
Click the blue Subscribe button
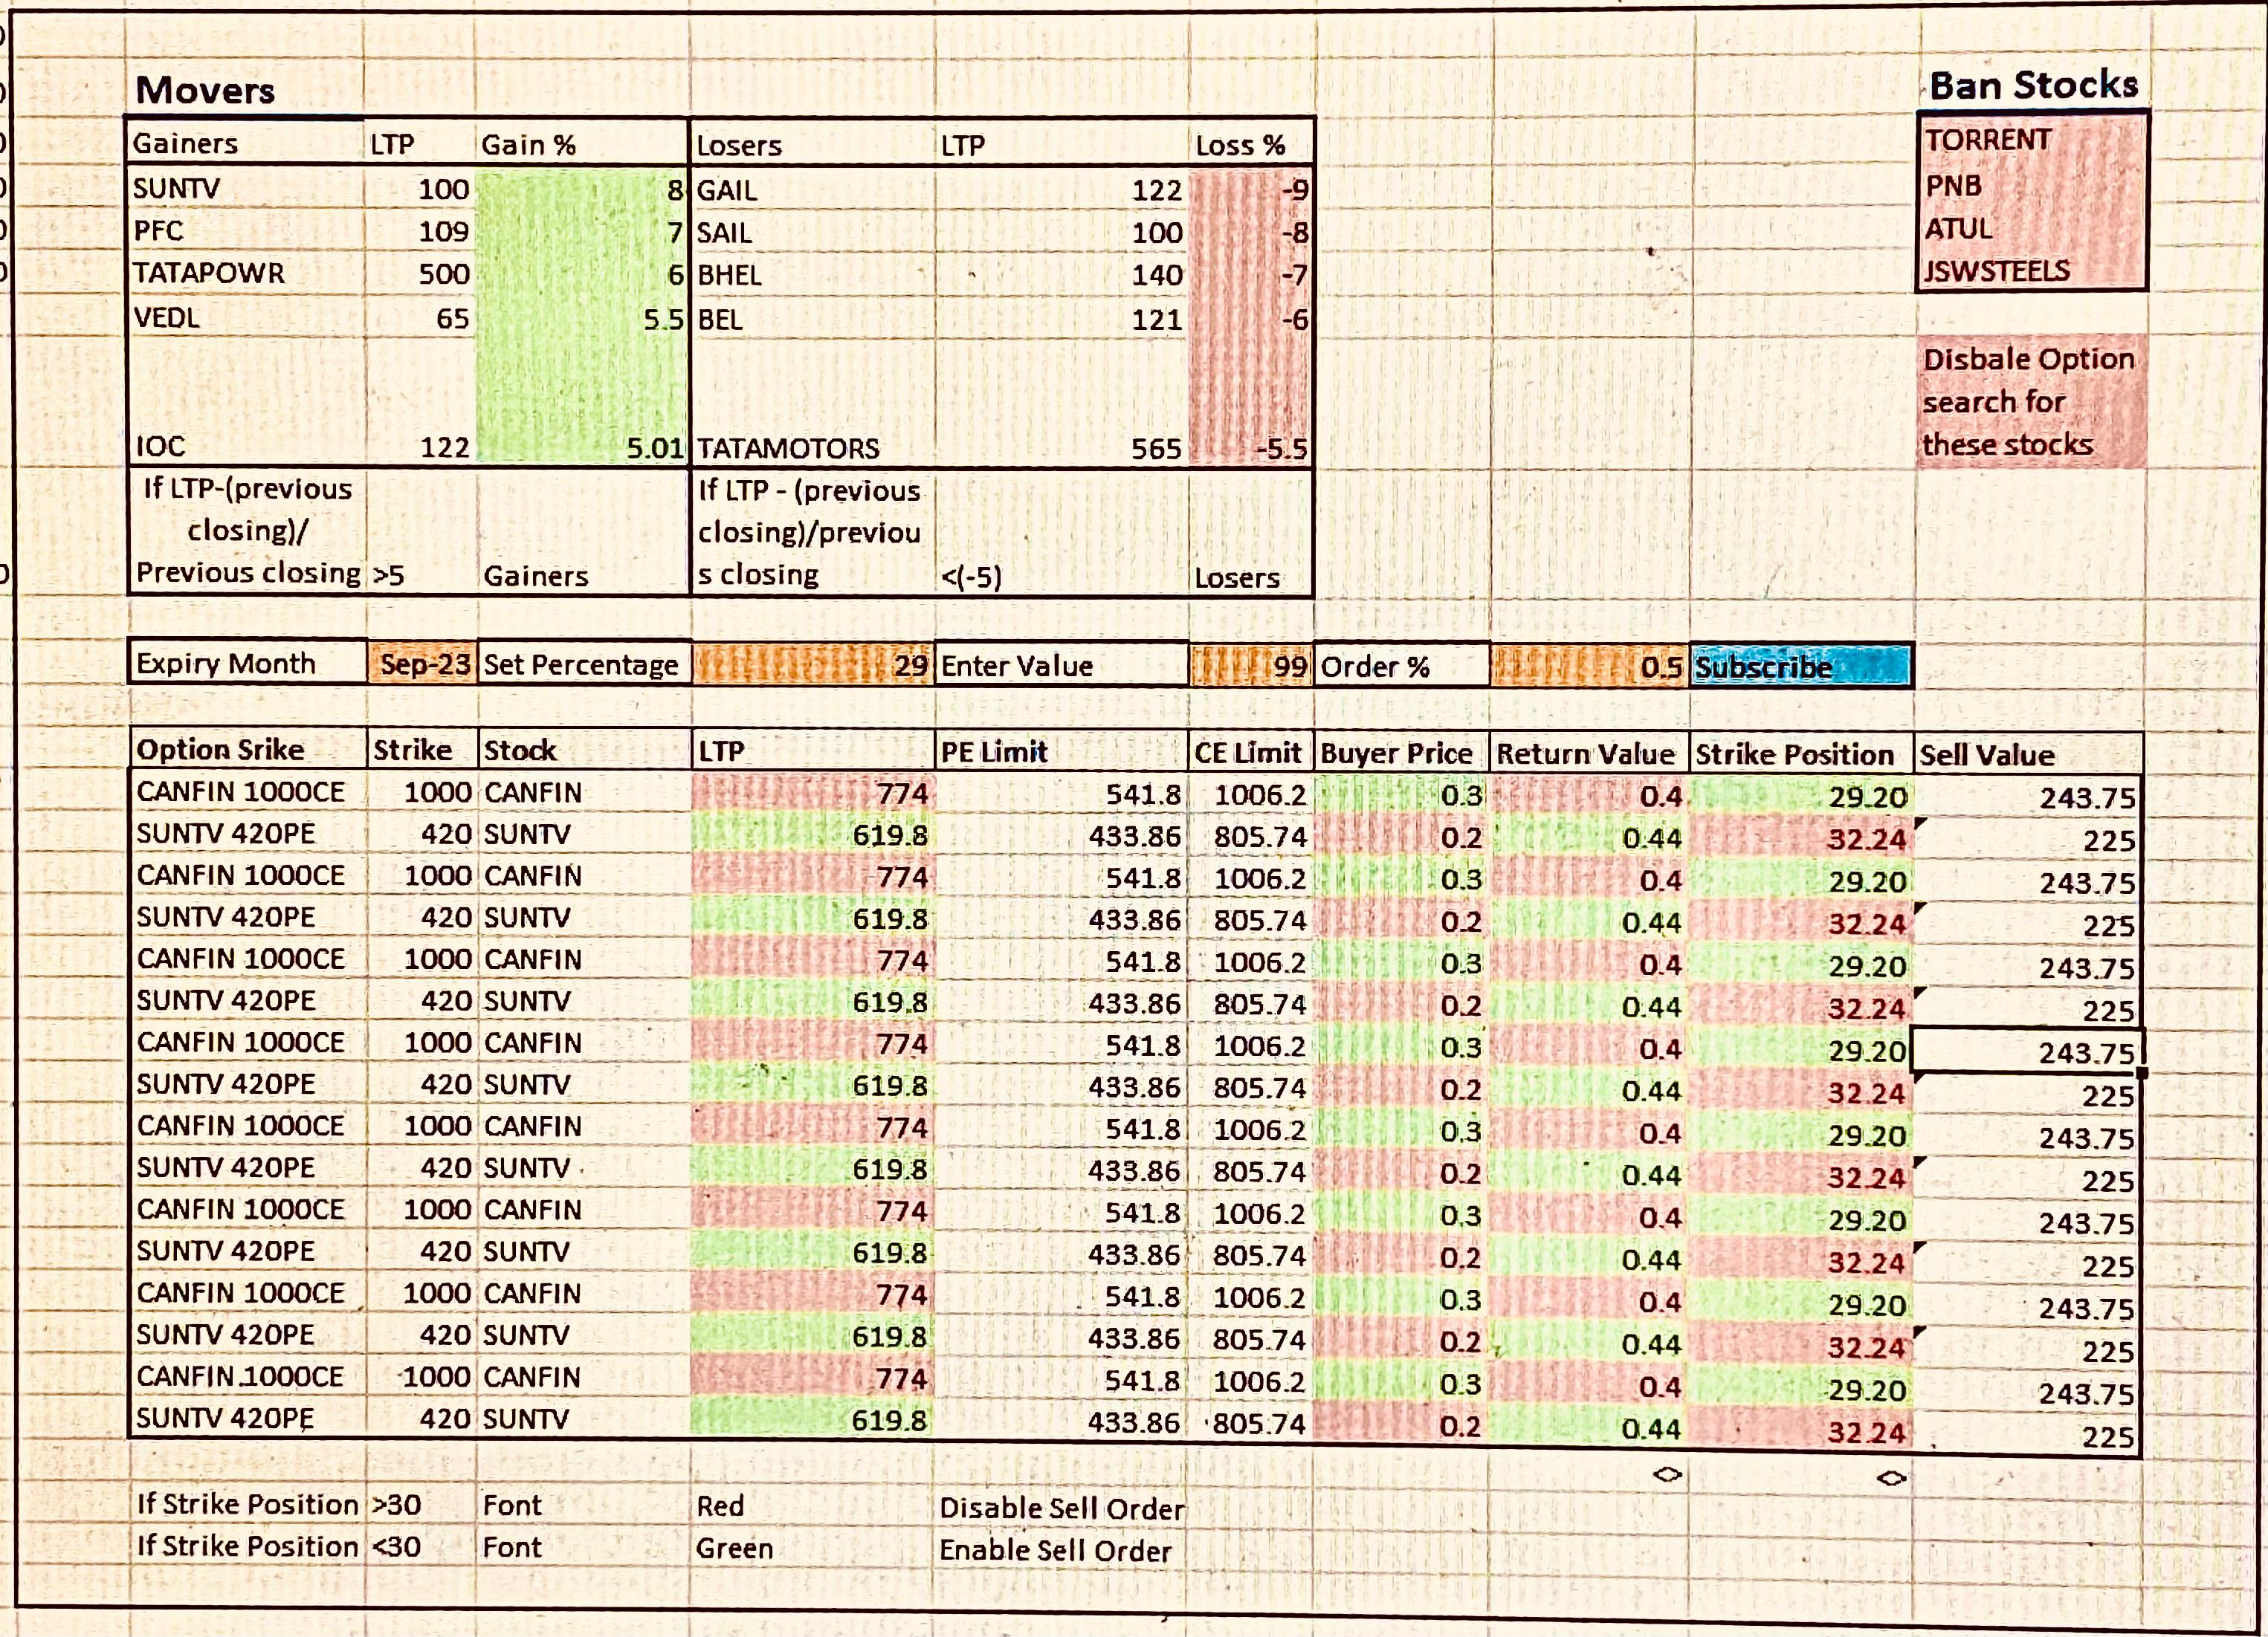(x=1801, y=667)
